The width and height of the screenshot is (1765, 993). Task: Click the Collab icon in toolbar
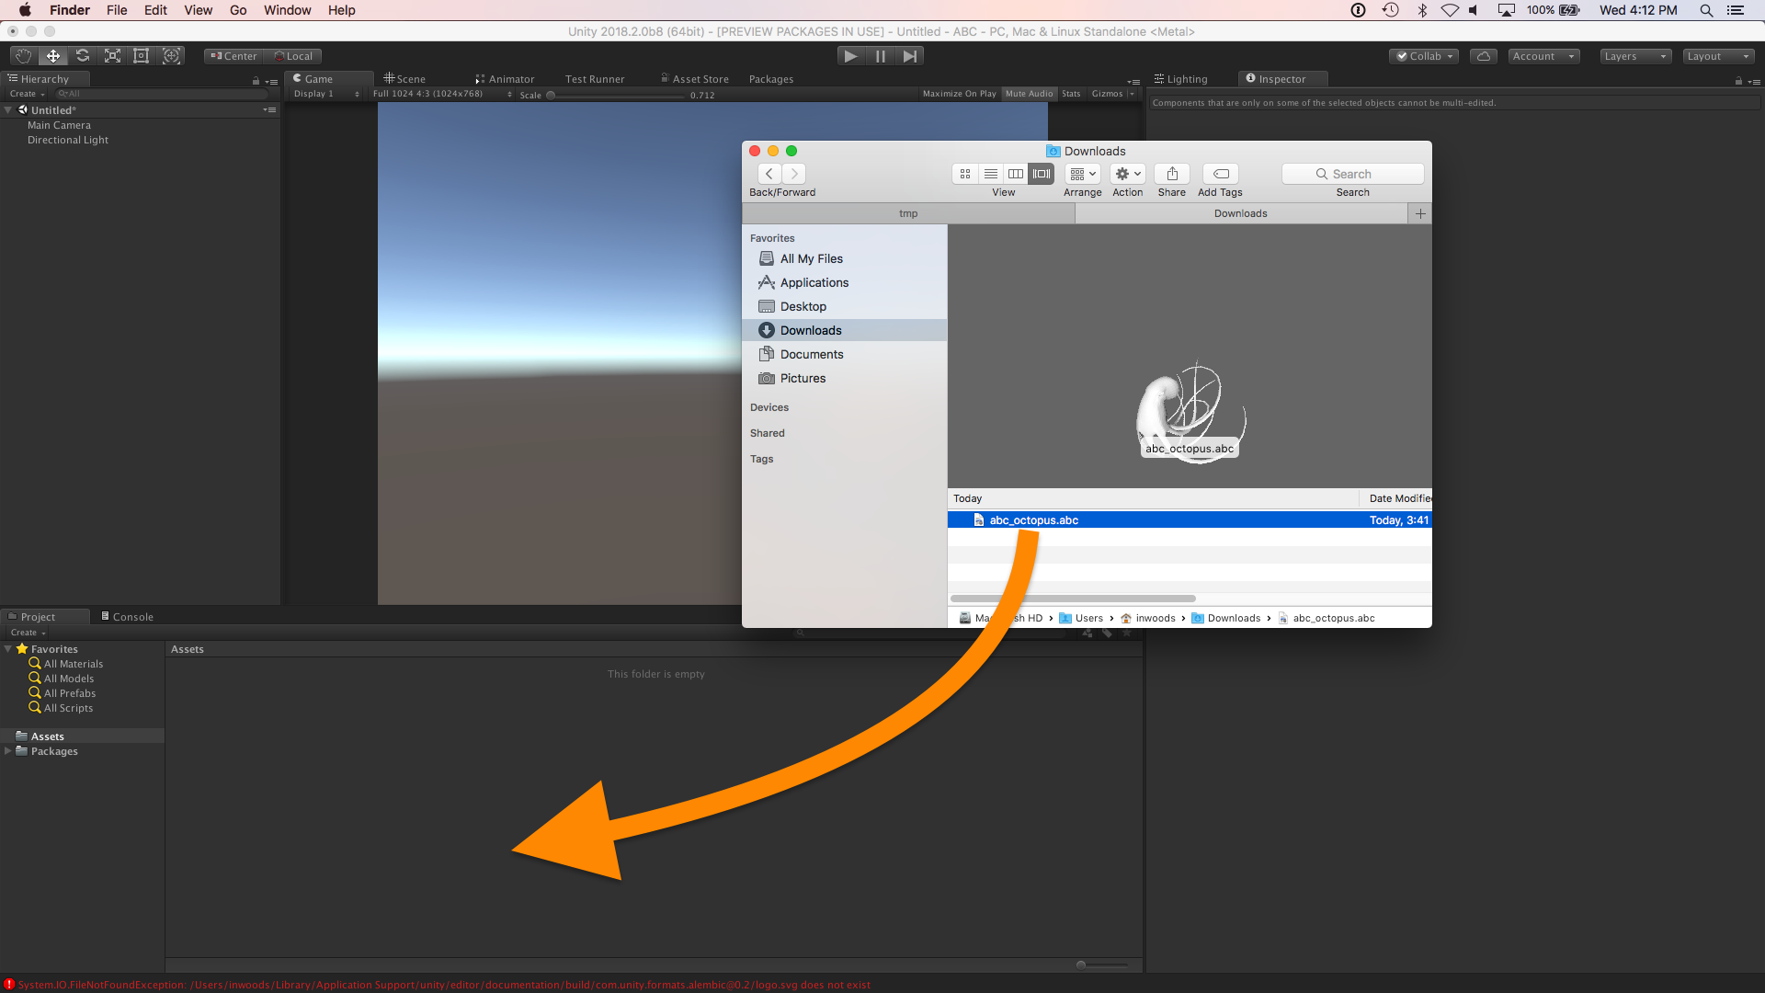click(x=1424, y=56)
